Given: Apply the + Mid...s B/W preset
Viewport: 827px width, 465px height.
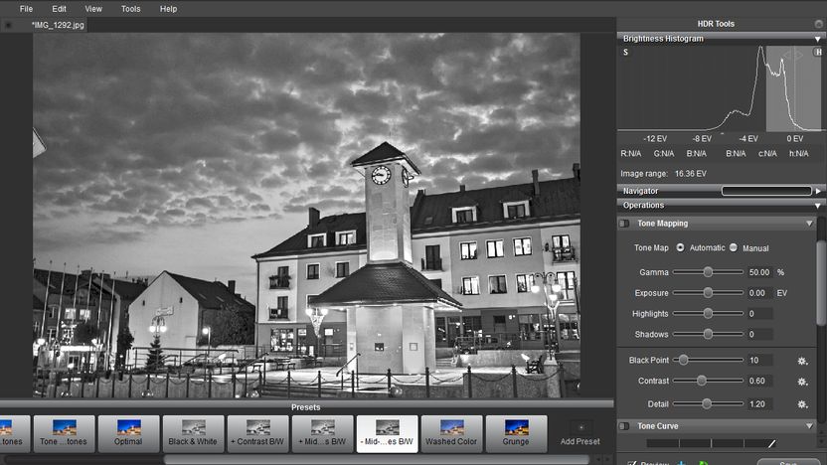Looking at the screenshot, I should pos(322,434).
